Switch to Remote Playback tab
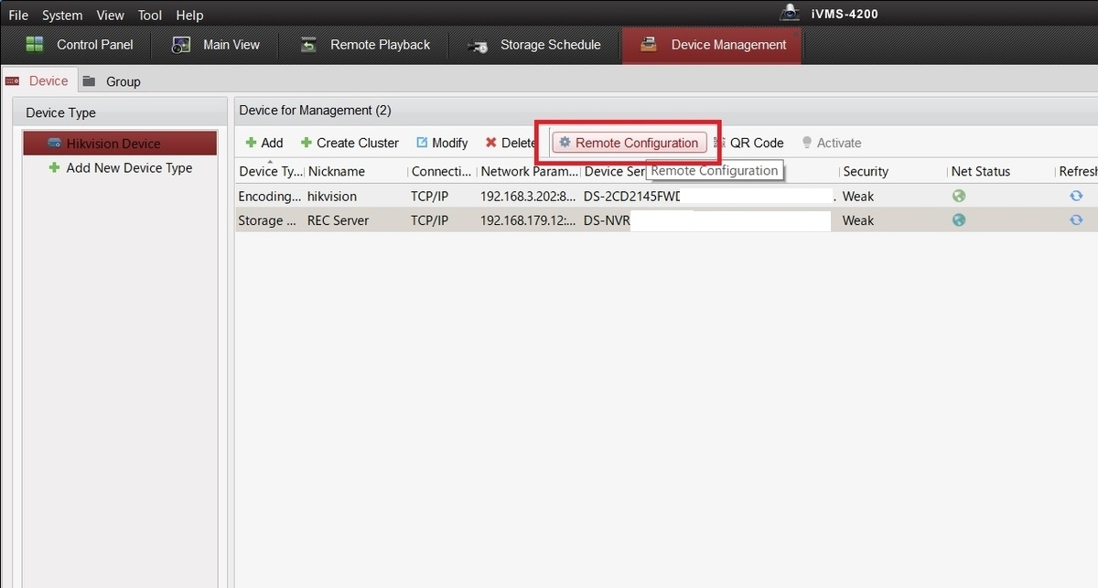 [365, 45]
